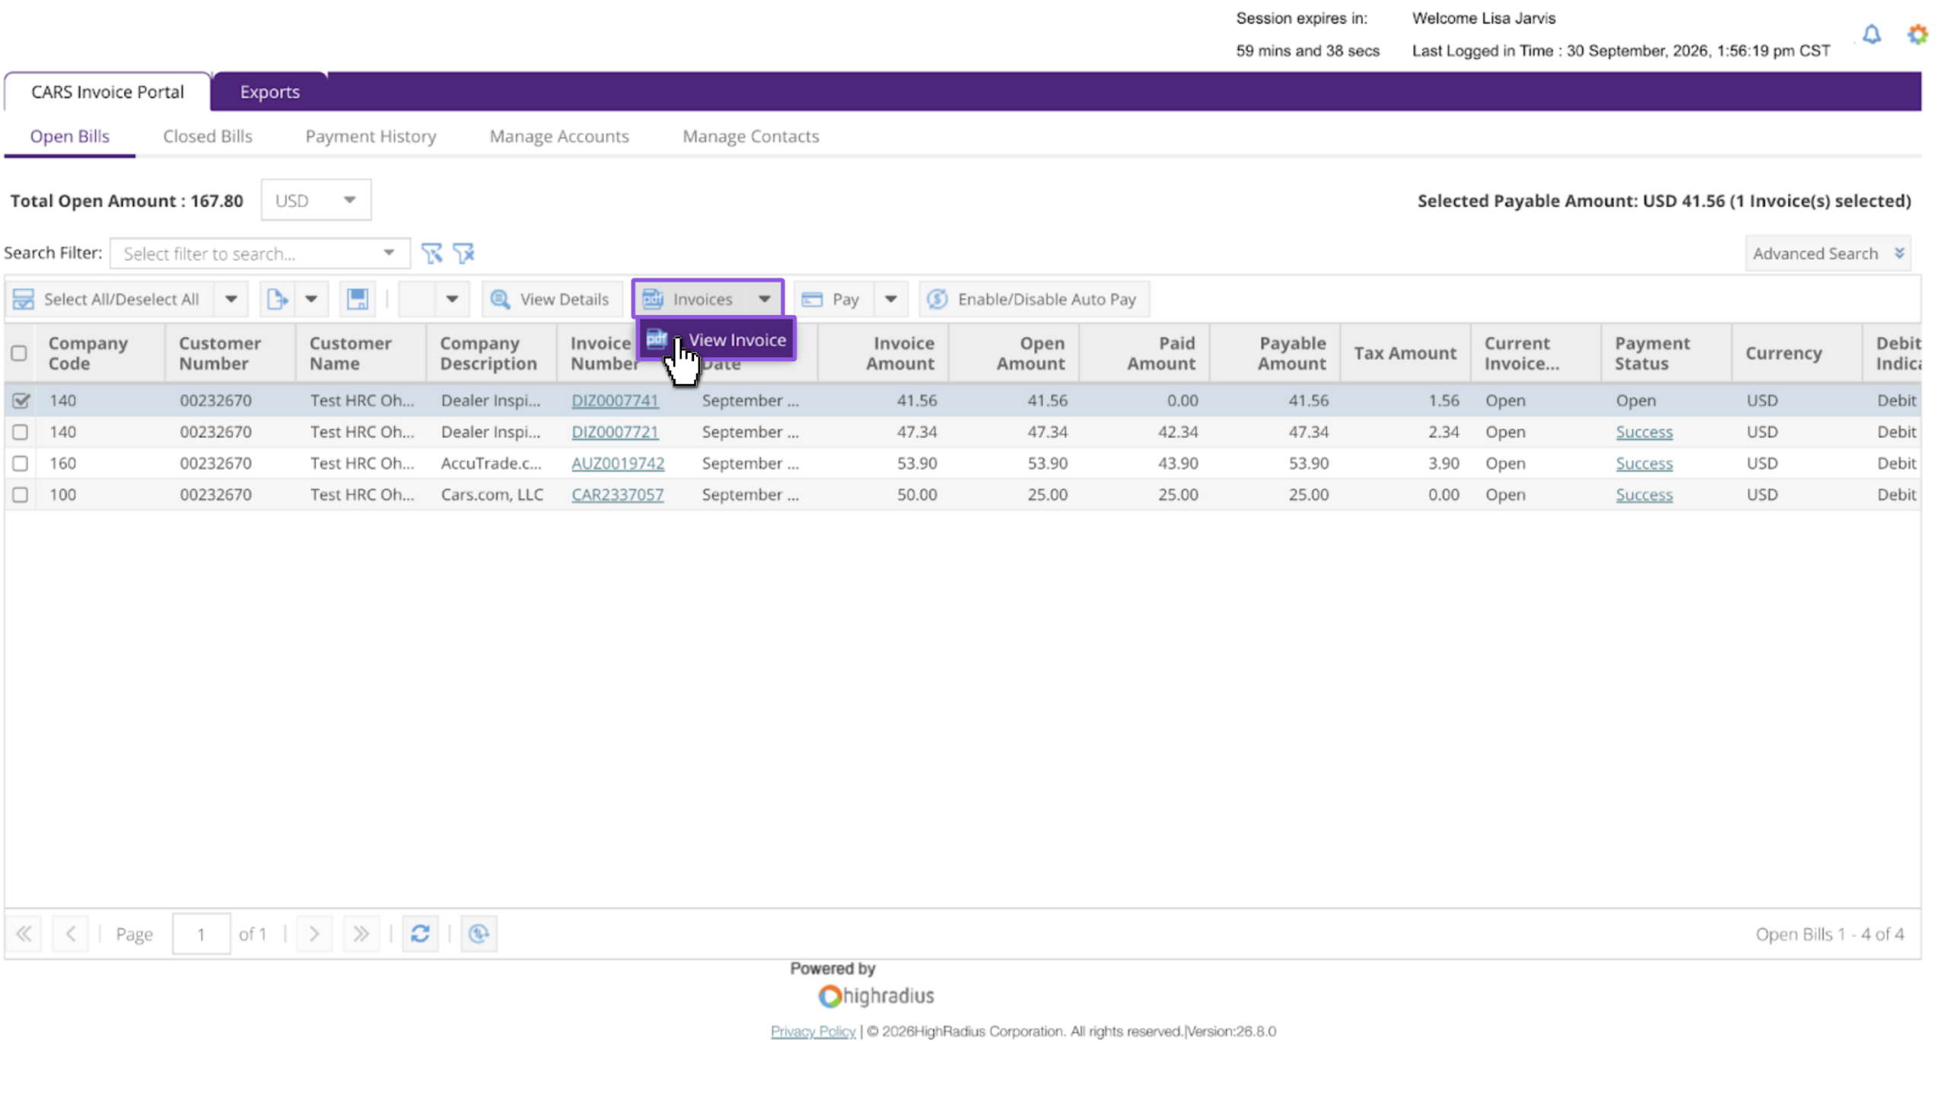Open Success status link for CAR2337057
Viewport: 1948px width, 1093px height.
[x=1644, y=494]
